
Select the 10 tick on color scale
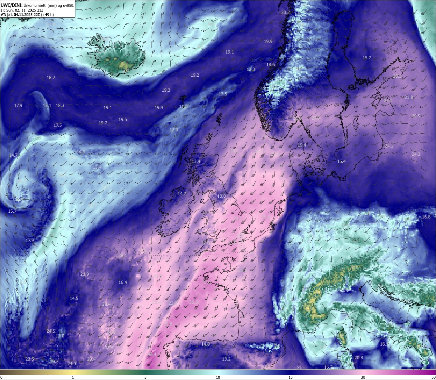click(218, 377)
